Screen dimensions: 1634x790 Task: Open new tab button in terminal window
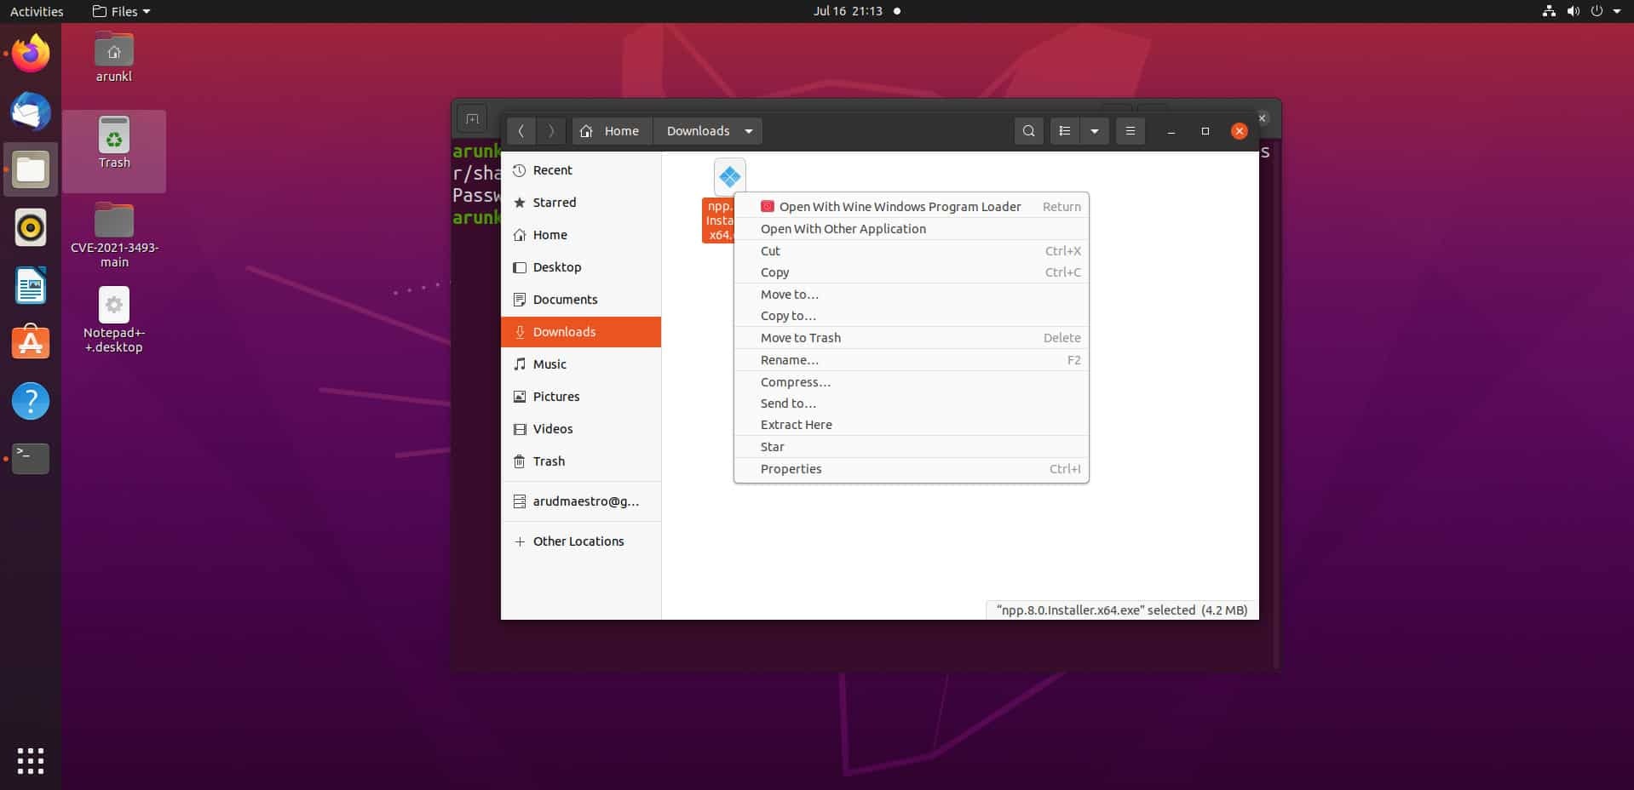(473, 119)
